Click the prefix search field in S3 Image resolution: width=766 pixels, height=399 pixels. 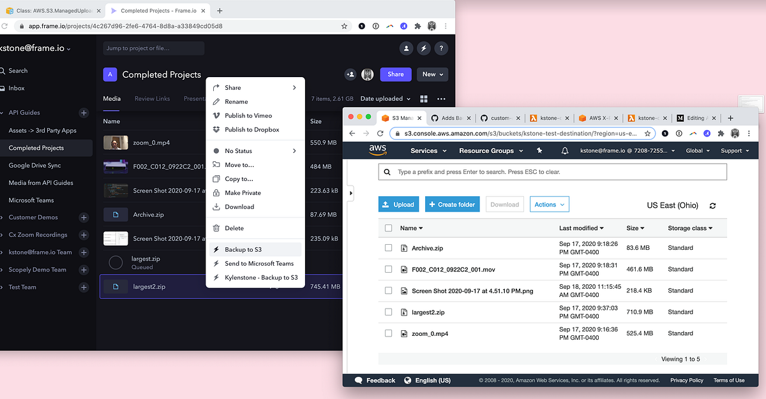click(x=552, y=171)
